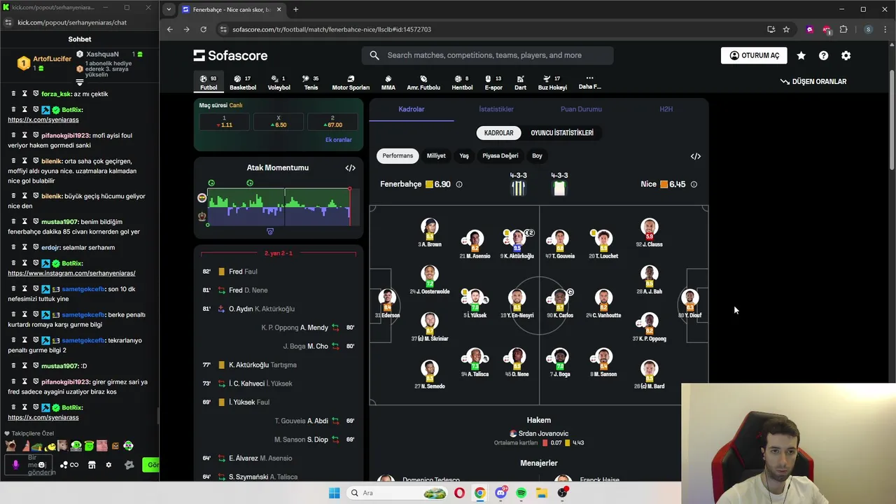The height and width of the screenshot is (504, 896).
Task: Expand gift leaderboard chevron in chat
Action: pos(80,83)
